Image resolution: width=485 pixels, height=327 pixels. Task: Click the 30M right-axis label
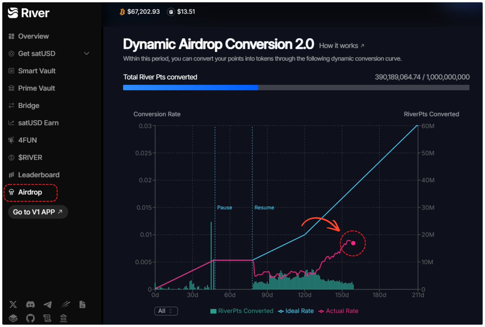tap(428, 207)
